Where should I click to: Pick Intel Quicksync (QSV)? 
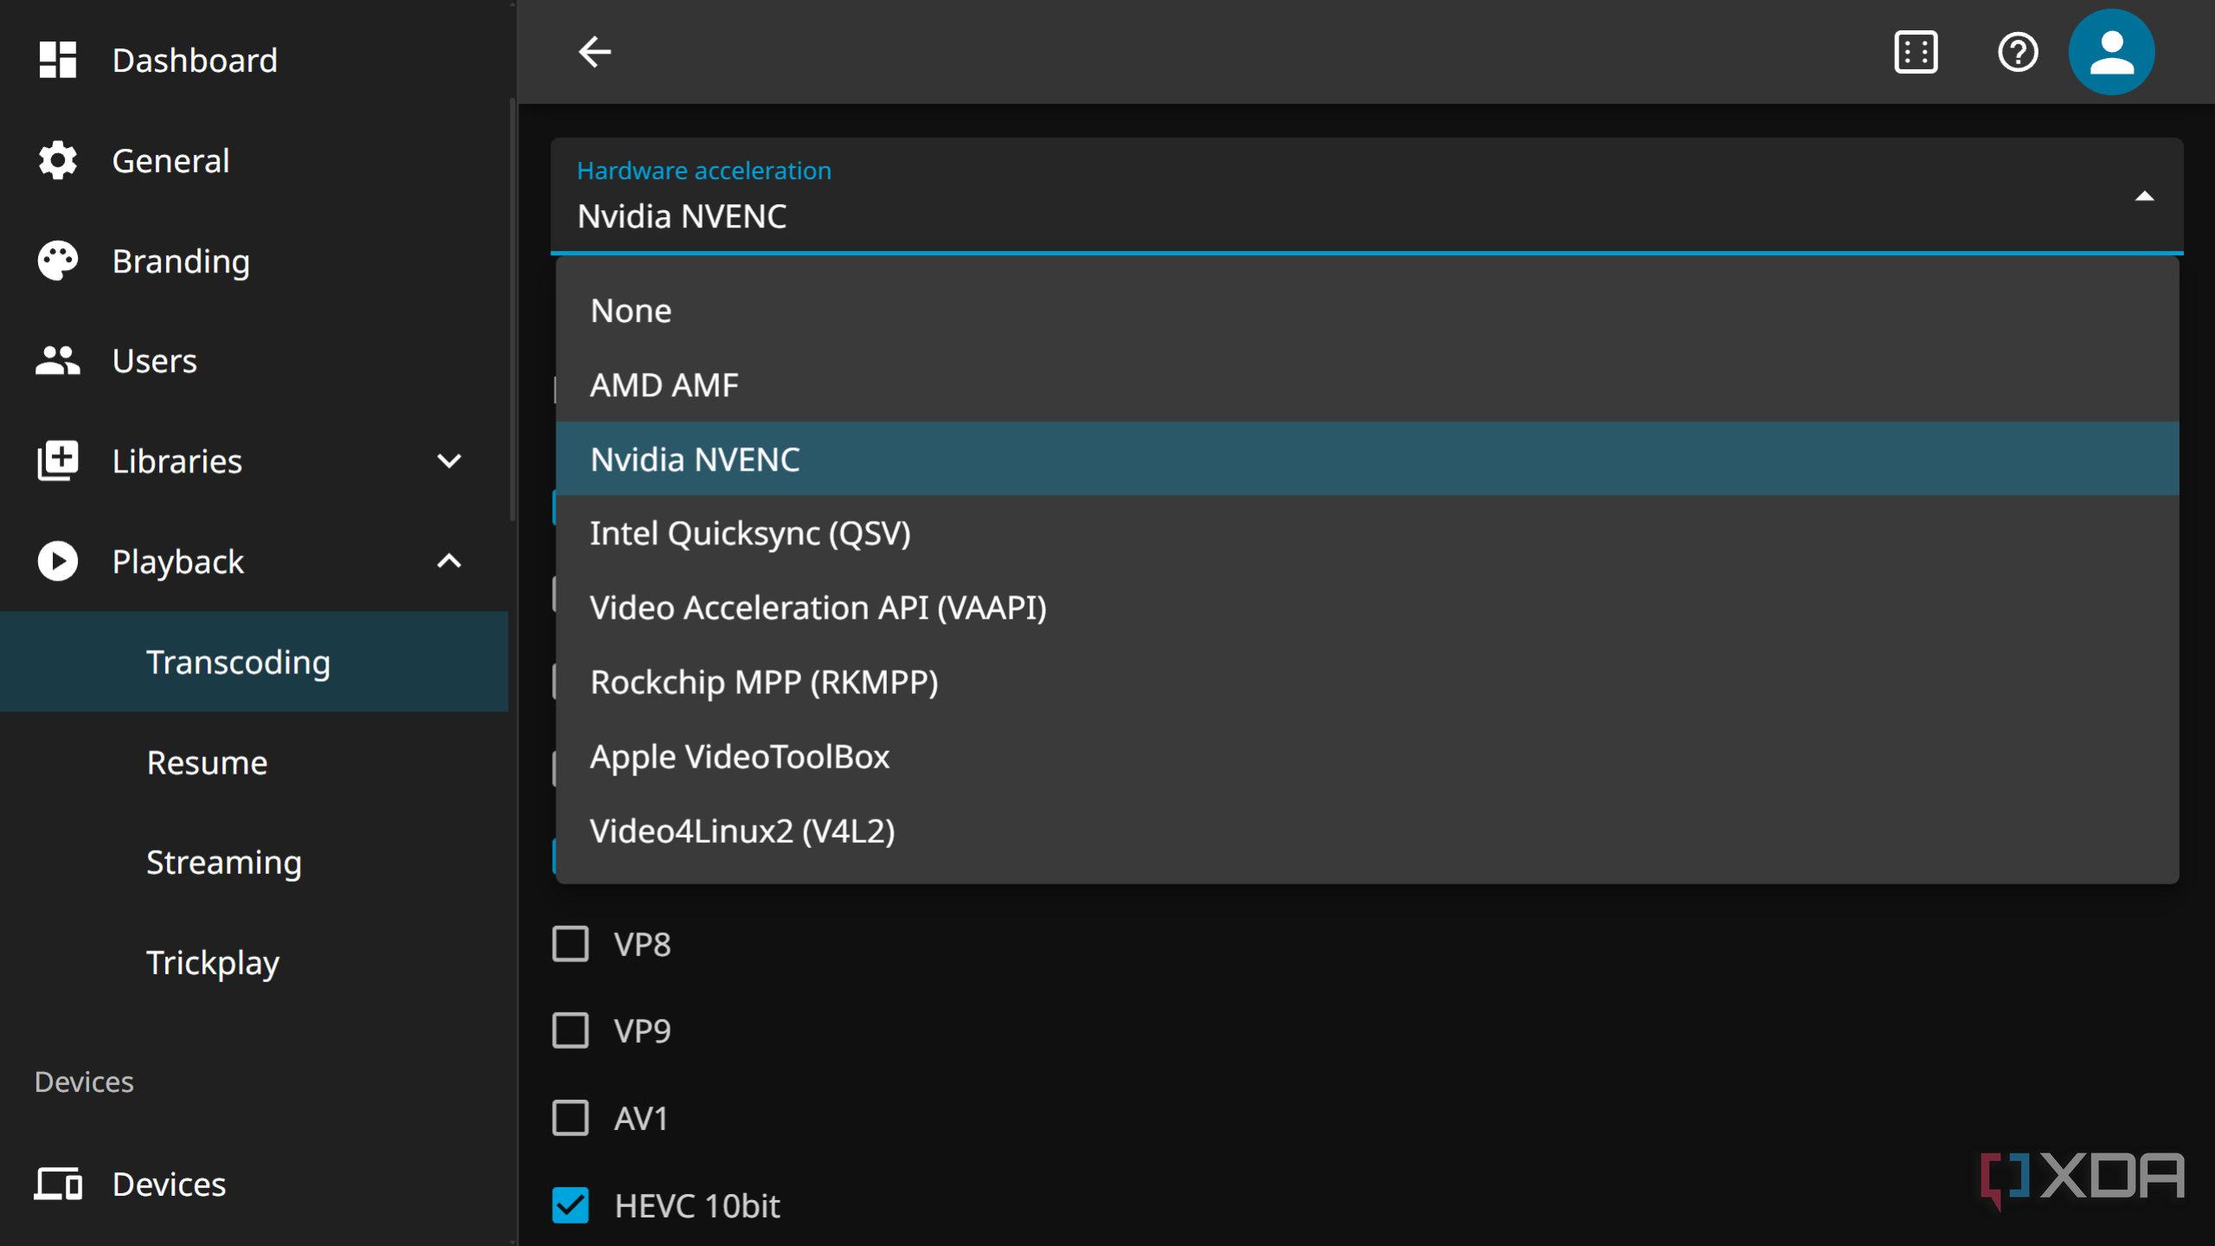coord(1367,533)
